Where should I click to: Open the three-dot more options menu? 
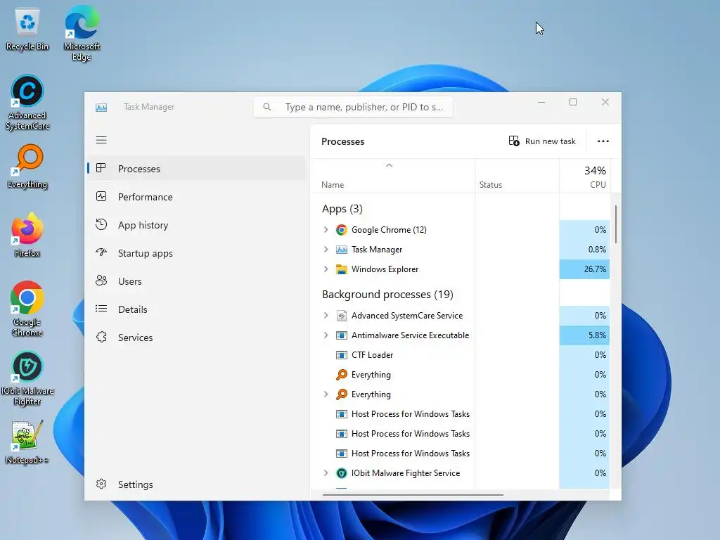pyautogui.click(x=603, y=141)
